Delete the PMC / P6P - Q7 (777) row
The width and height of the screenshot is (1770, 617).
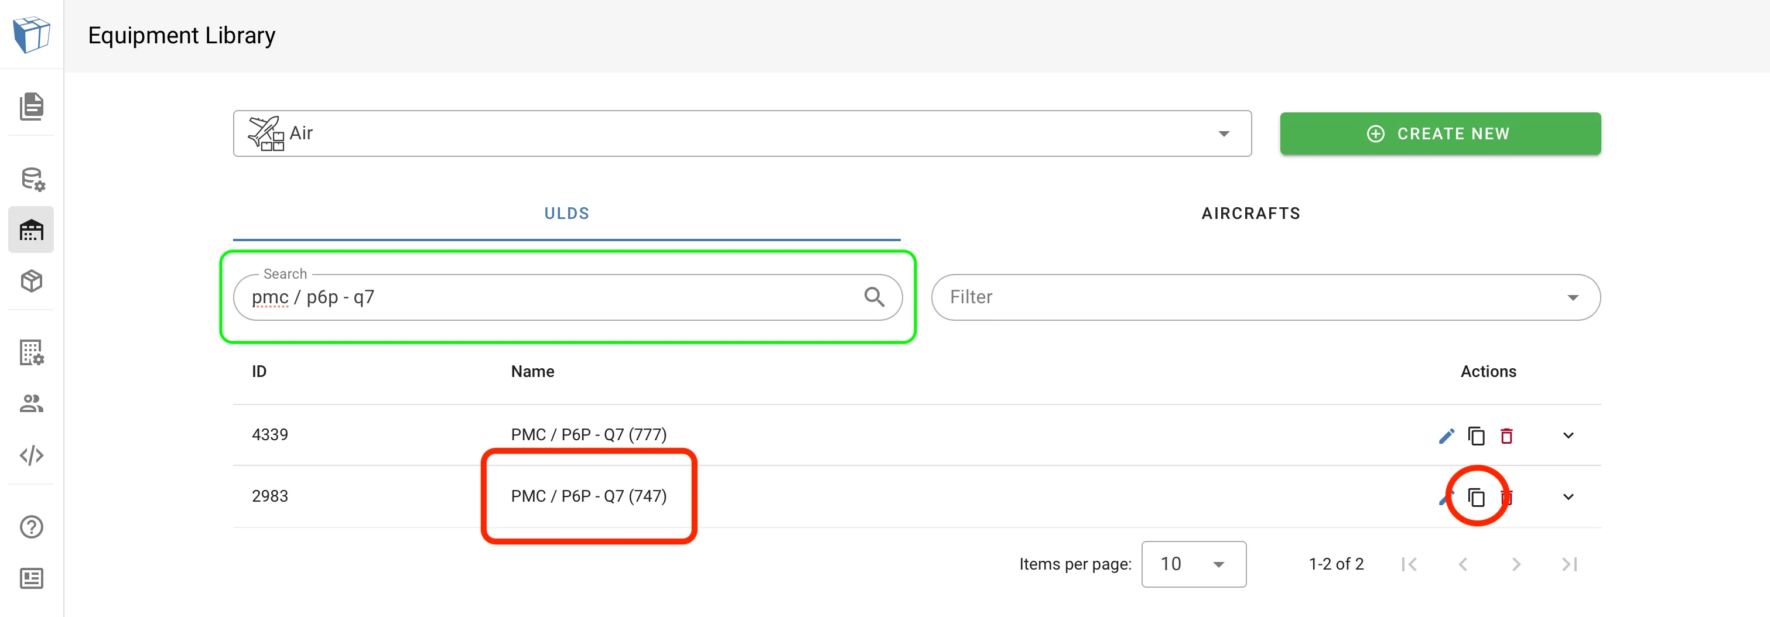coord(1506,436)
